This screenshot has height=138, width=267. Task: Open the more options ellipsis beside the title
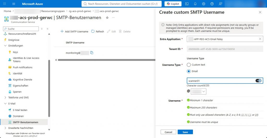tap(113, 17)
